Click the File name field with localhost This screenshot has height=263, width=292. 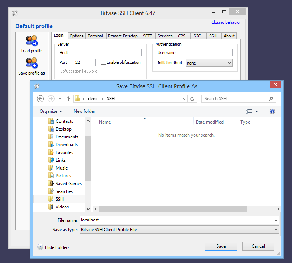tap(179, 220)
